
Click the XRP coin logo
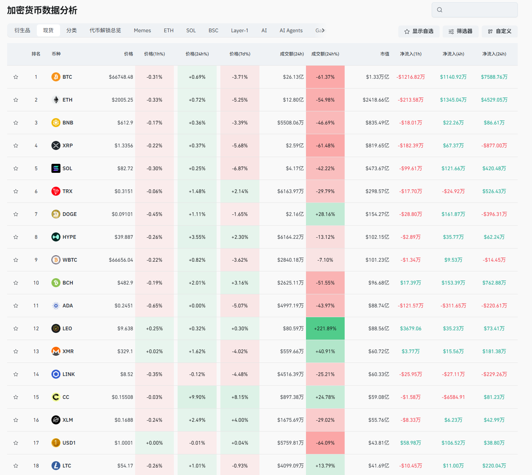tap(56, 145)
